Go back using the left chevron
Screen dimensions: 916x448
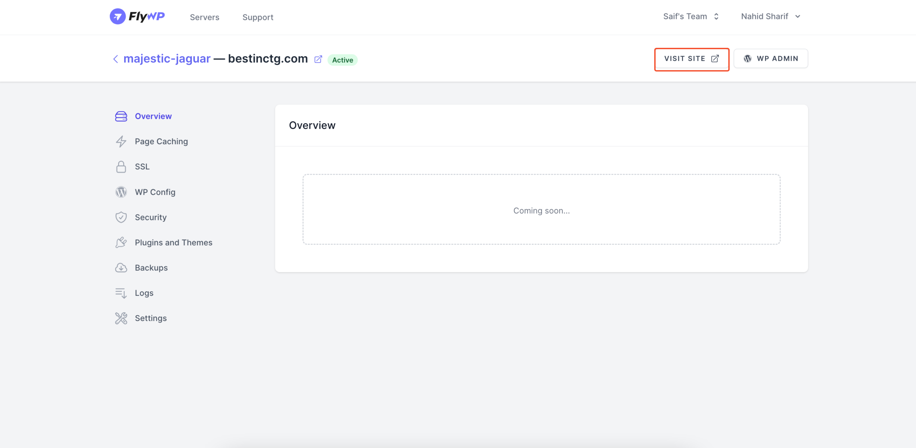pyautogui.click(x=115, y=59)
